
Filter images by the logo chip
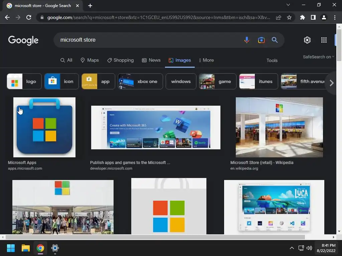tap(24, 81)
